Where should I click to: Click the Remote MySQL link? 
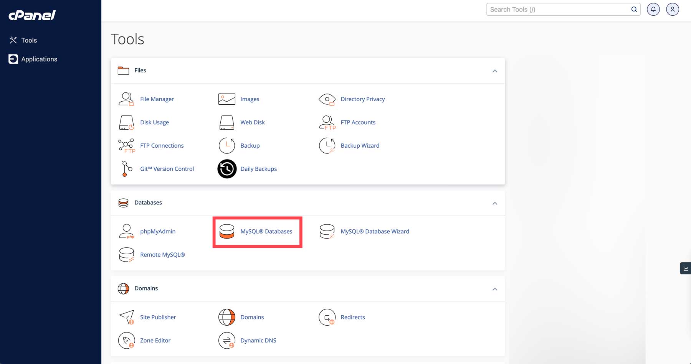click(162, 254)
